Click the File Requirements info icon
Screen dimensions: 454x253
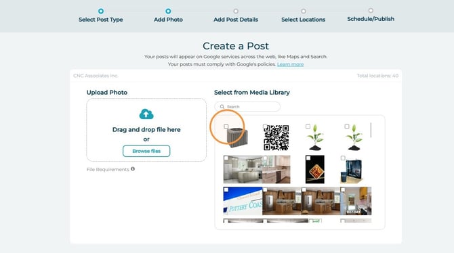tap(133, 169)
